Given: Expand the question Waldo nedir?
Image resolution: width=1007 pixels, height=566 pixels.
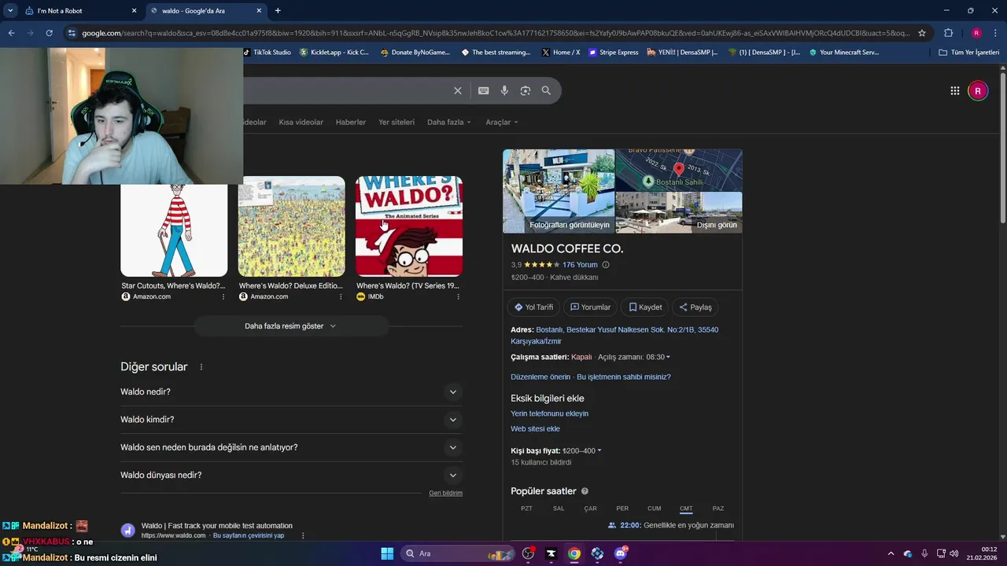Looking at the screenshot, I should (290, 391).
